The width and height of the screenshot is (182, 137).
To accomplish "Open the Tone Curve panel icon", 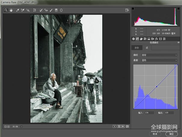I will coord(137,39).
